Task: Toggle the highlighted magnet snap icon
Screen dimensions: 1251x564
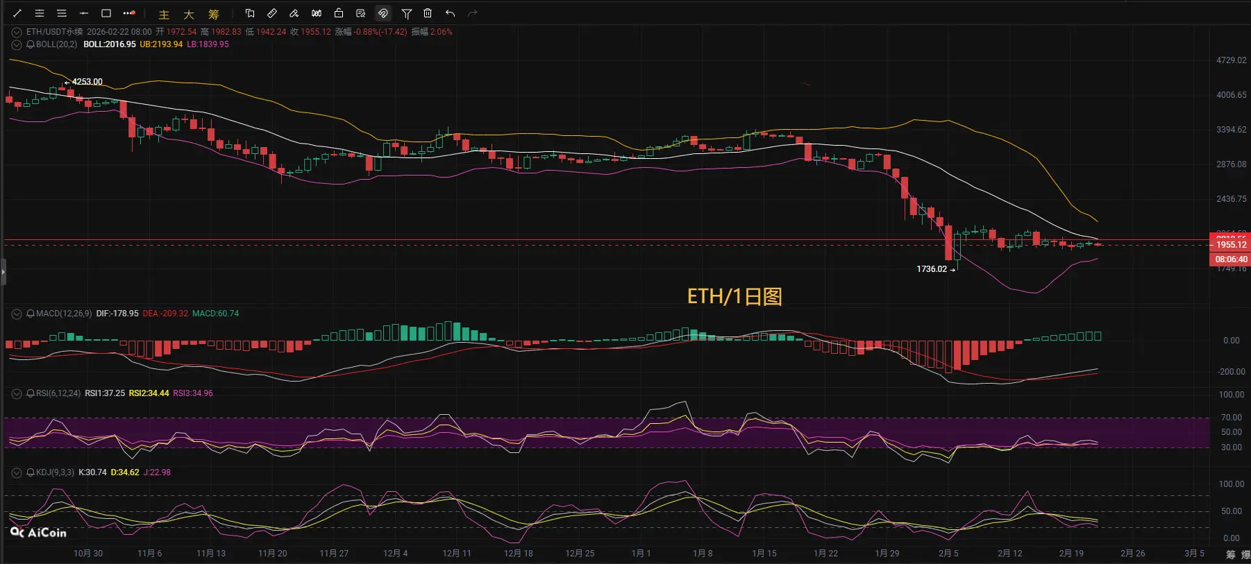Action: (383, 13)
